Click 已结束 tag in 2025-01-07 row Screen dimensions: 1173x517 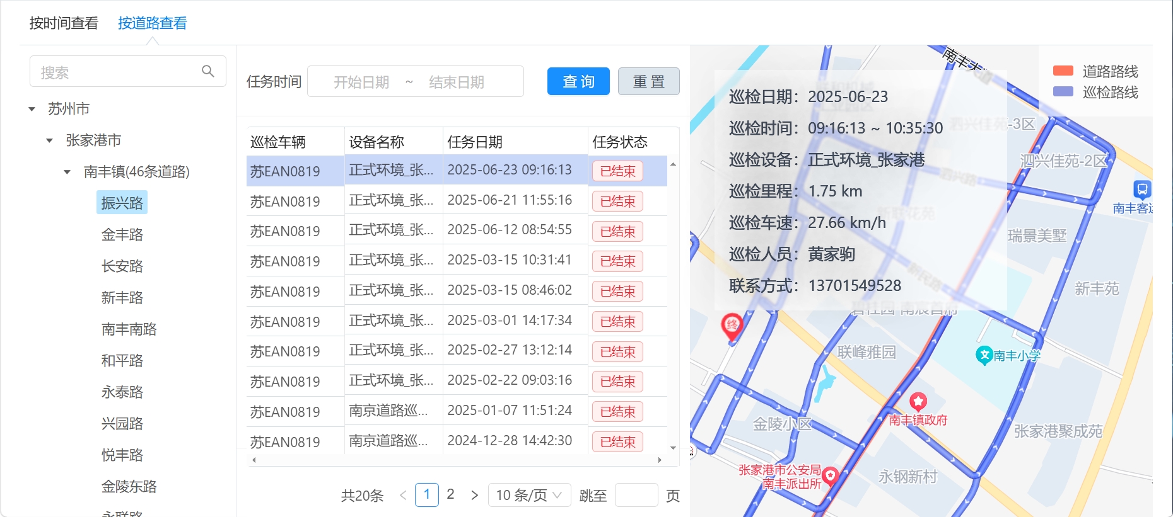(x=617, y=411)
